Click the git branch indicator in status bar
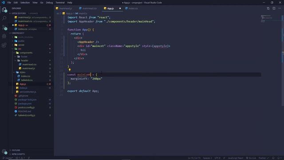The height and width of the screenshot is (160, 284). click(x=8, y=158)
